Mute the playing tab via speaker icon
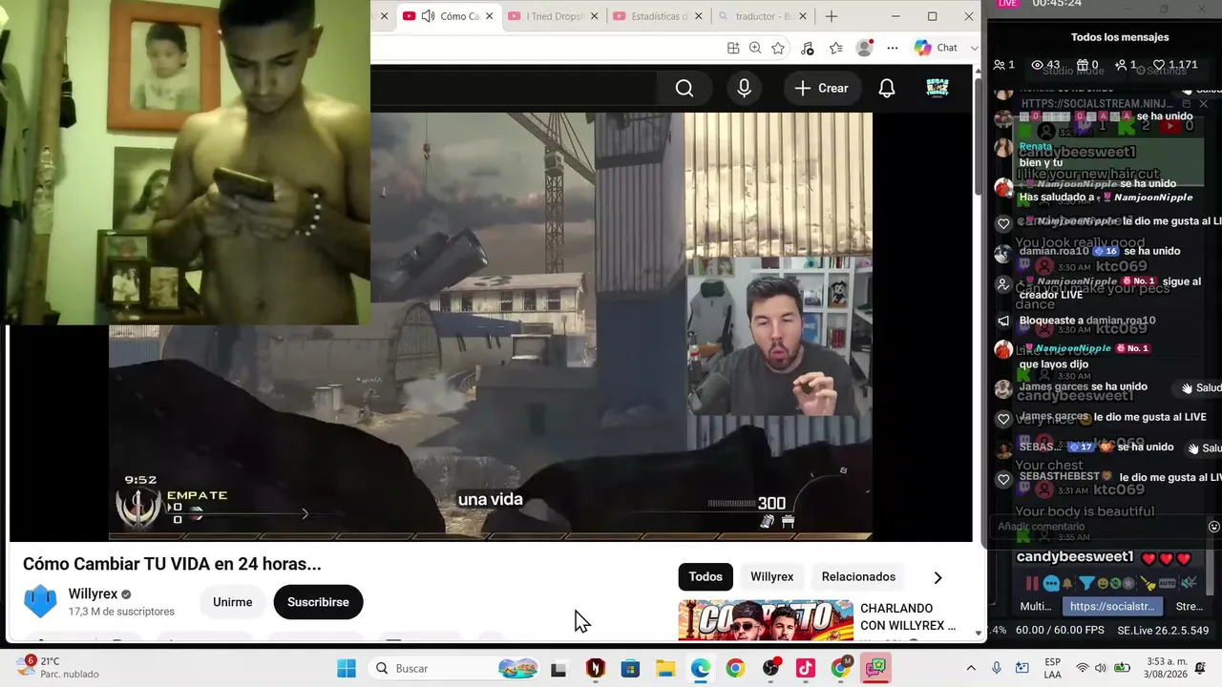The width and height of the screenshot is (1222, 687). click(x=428, y=16)
